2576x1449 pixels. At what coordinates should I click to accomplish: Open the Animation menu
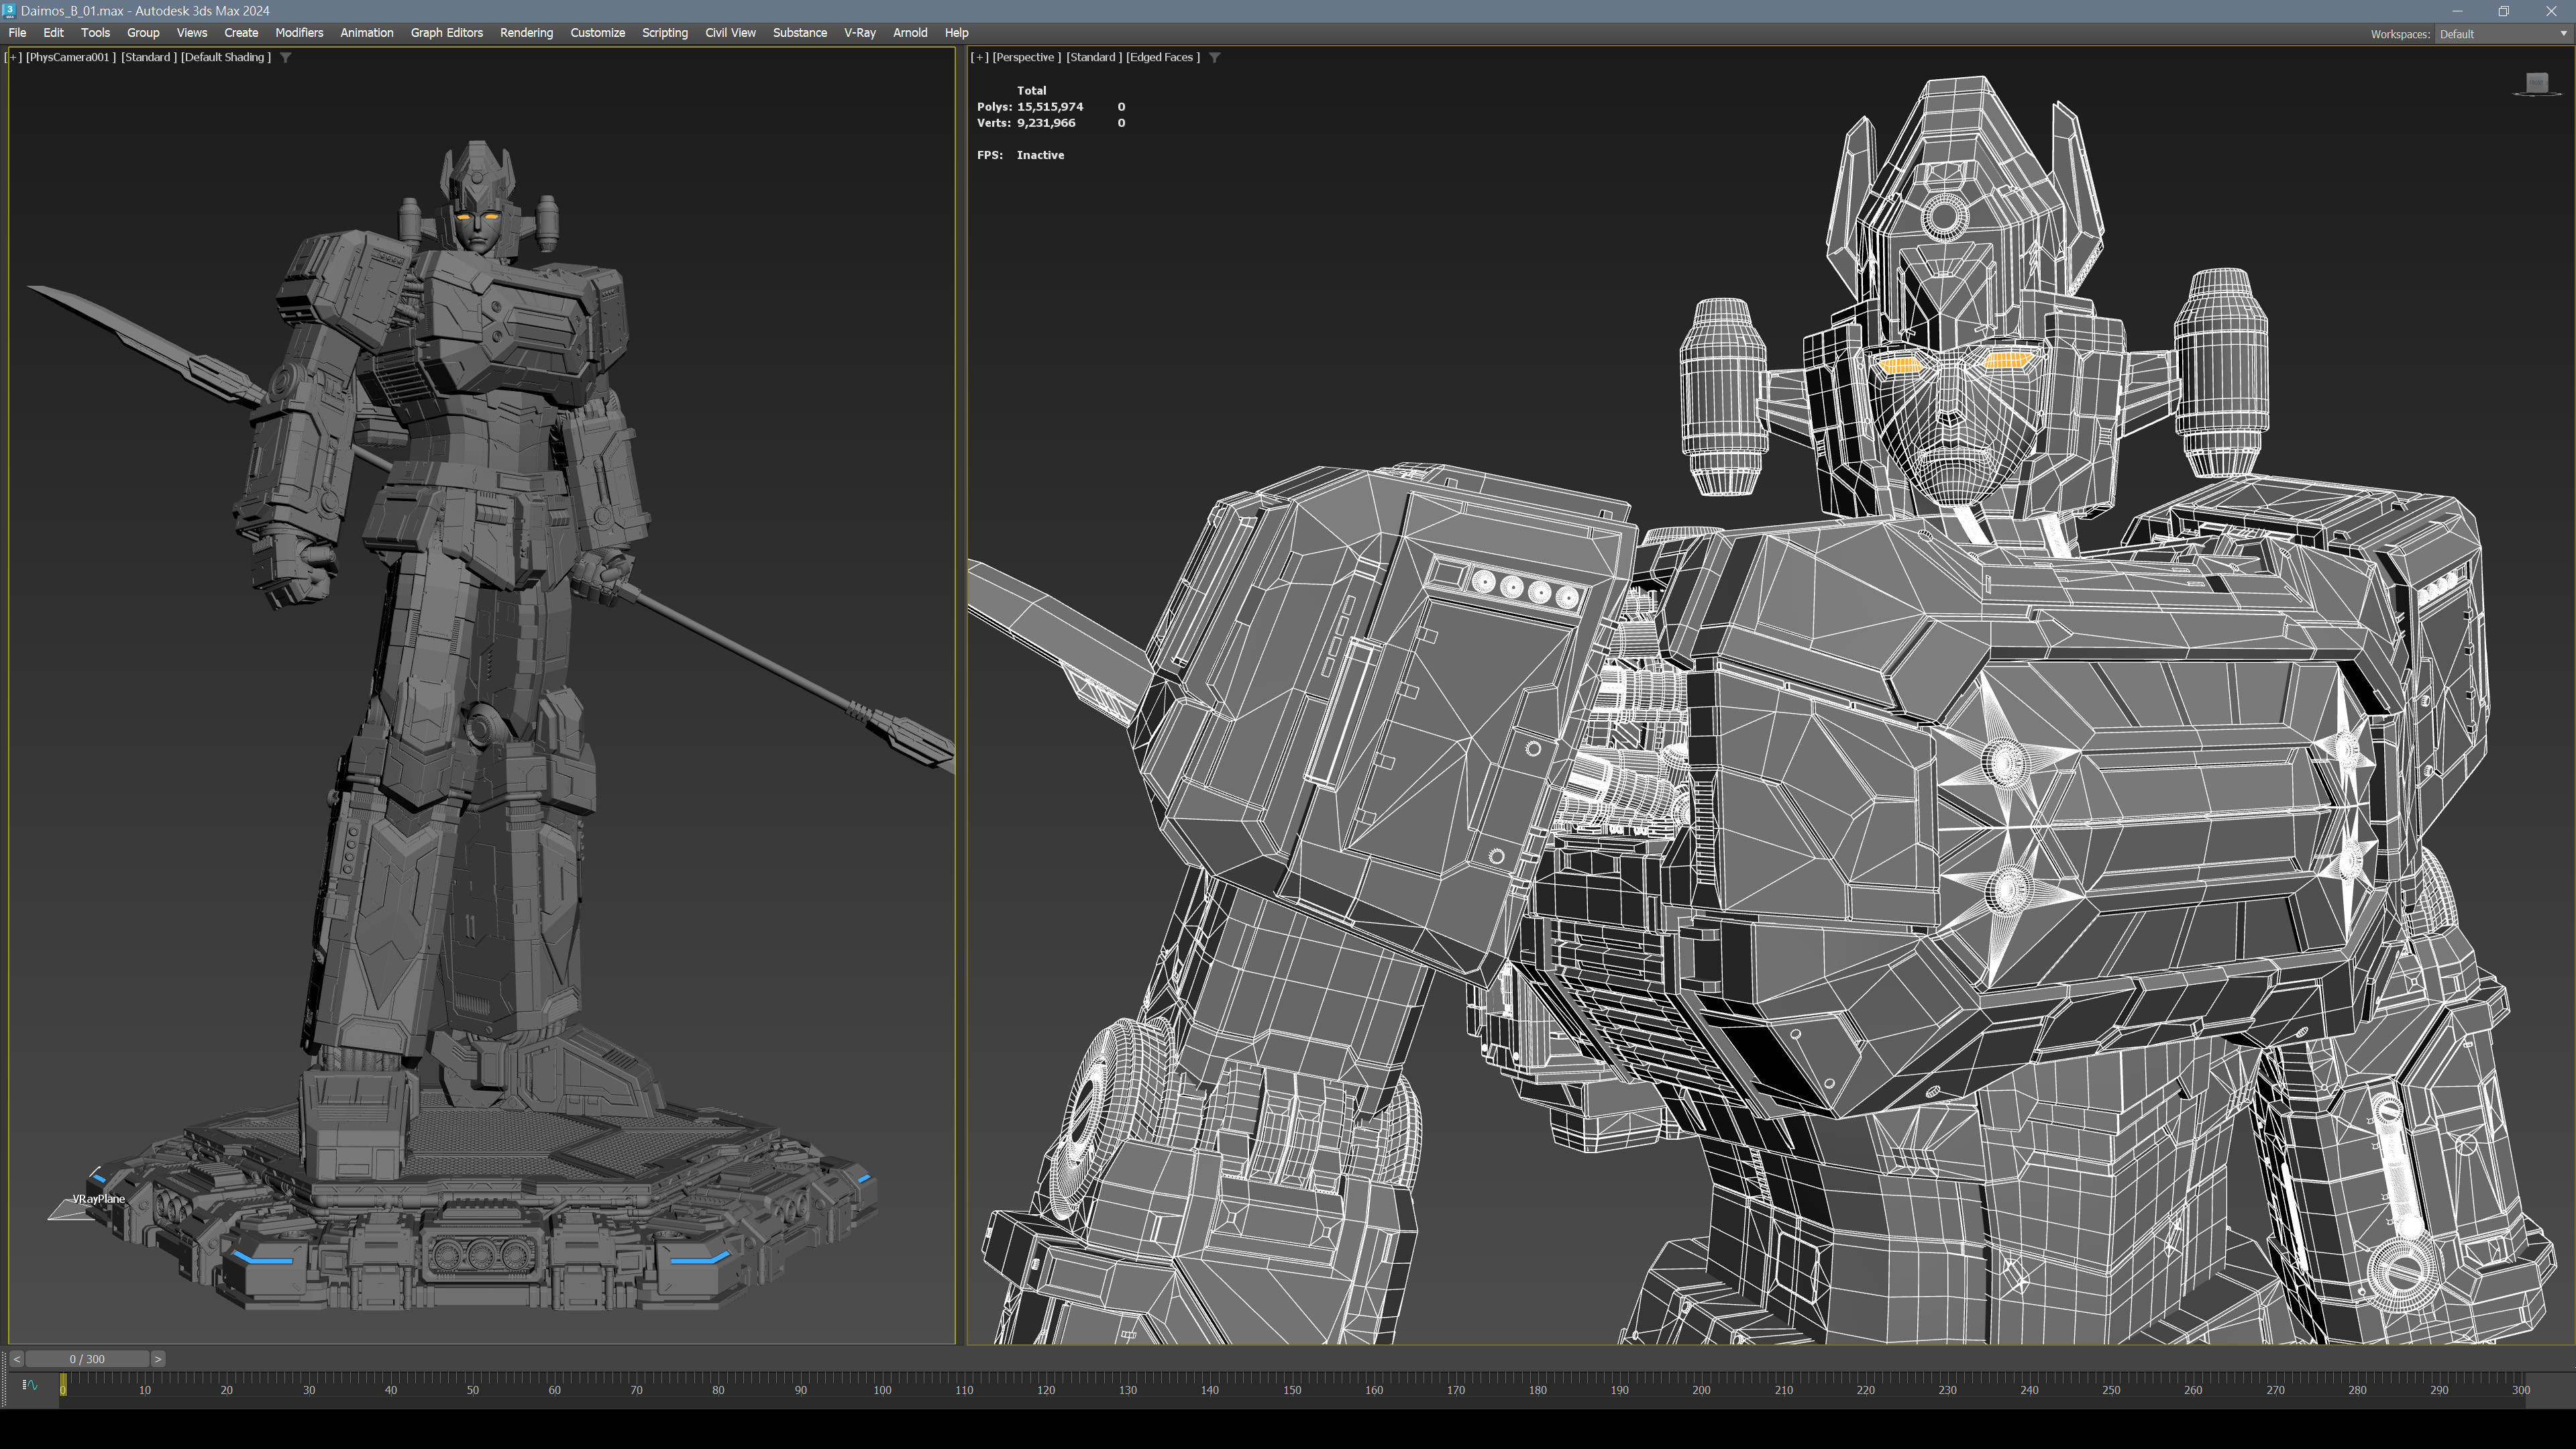click(x=367, y=33)
